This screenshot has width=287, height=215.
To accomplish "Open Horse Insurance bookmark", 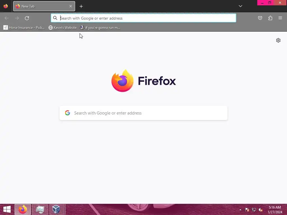I will point(24,28).
